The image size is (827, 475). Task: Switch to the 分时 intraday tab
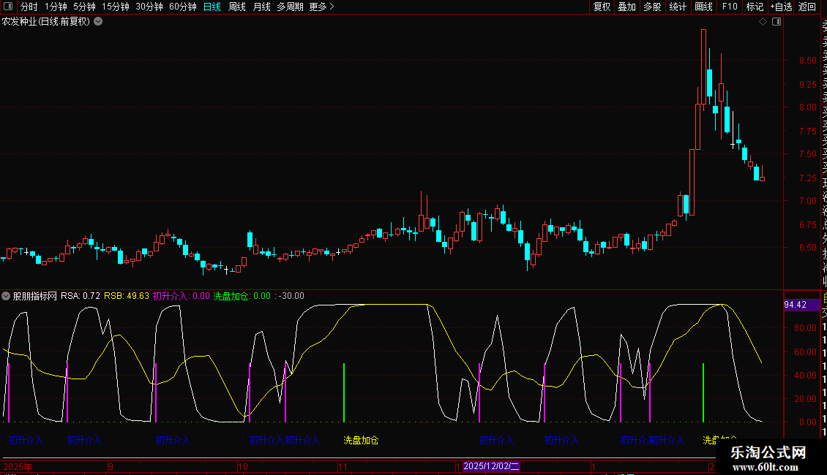coord(29,7)
